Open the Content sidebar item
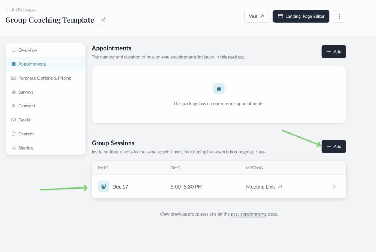 (26, 134)
